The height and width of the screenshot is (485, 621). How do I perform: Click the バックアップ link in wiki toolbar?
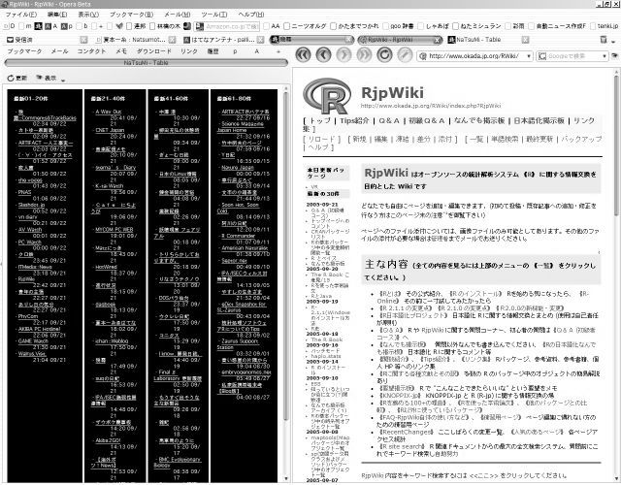click(x=581, y=139)
